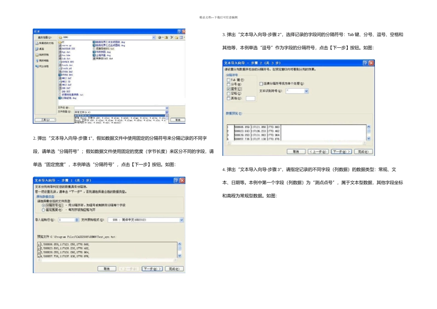This screenshot has height=309, width=437.
Task: Click the 导入起始行 spinner arrows
Action: [x=77, y=220]
